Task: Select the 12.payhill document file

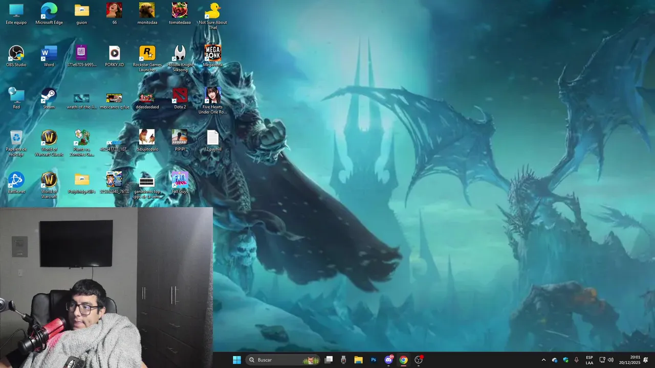Action: click(x=212, y=141)
